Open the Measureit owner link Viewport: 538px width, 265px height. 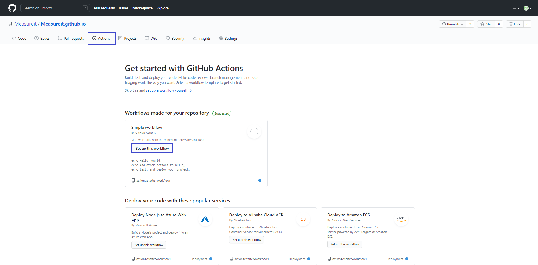click(26, 24)
